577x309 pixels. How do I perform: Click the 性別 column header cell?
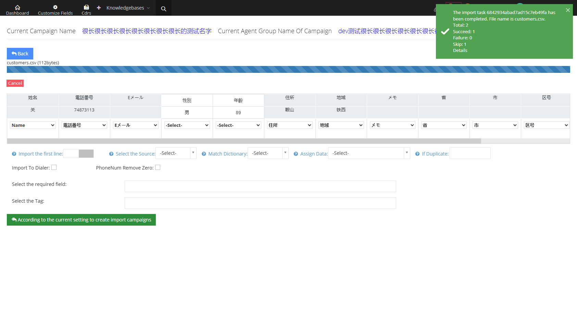[x=187, y=100]
